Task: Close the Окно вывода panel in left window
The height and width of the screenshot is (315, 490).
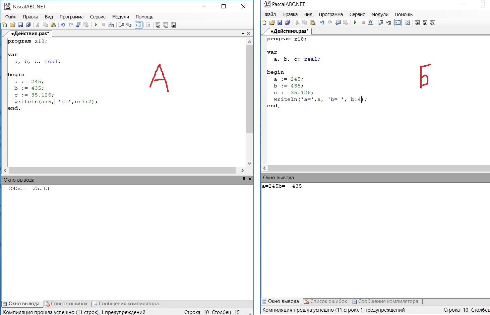Action: [x=250, y=179]
